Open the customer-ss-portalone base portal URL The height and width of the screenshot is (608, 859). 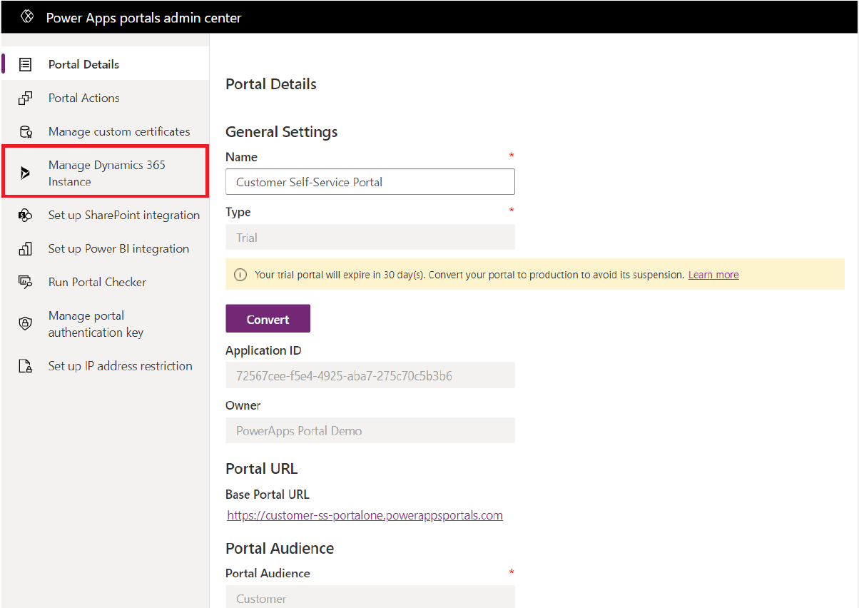click(x=365, y=515)
